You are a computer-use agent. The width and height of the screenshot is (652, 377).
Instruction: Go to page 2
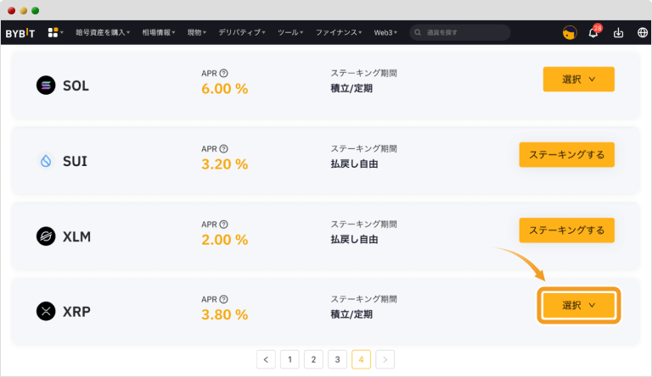313,359
